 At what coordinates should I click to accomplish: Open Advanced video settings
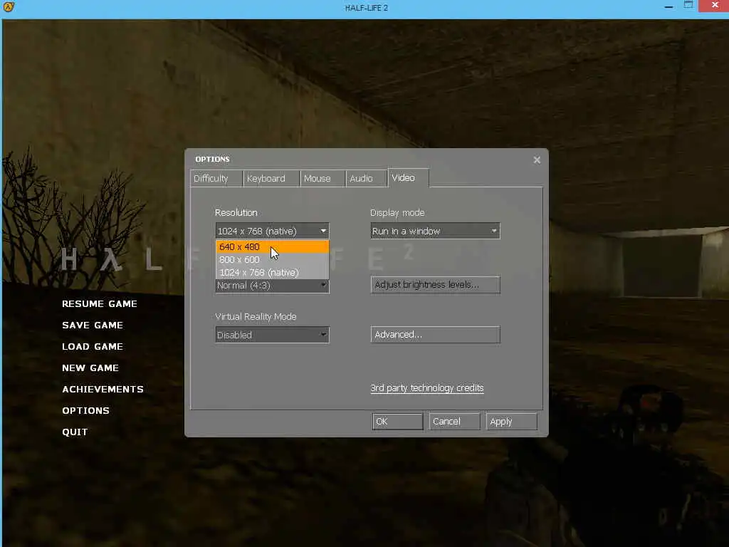(435, 335)
